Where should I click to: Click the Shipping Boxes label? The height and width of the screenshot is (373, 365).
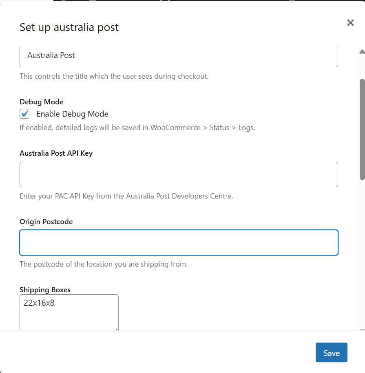pos(45,289)
